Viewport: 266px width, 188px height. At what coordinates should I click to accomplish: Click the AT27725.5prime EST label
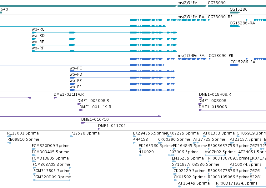tap(209, 140)
